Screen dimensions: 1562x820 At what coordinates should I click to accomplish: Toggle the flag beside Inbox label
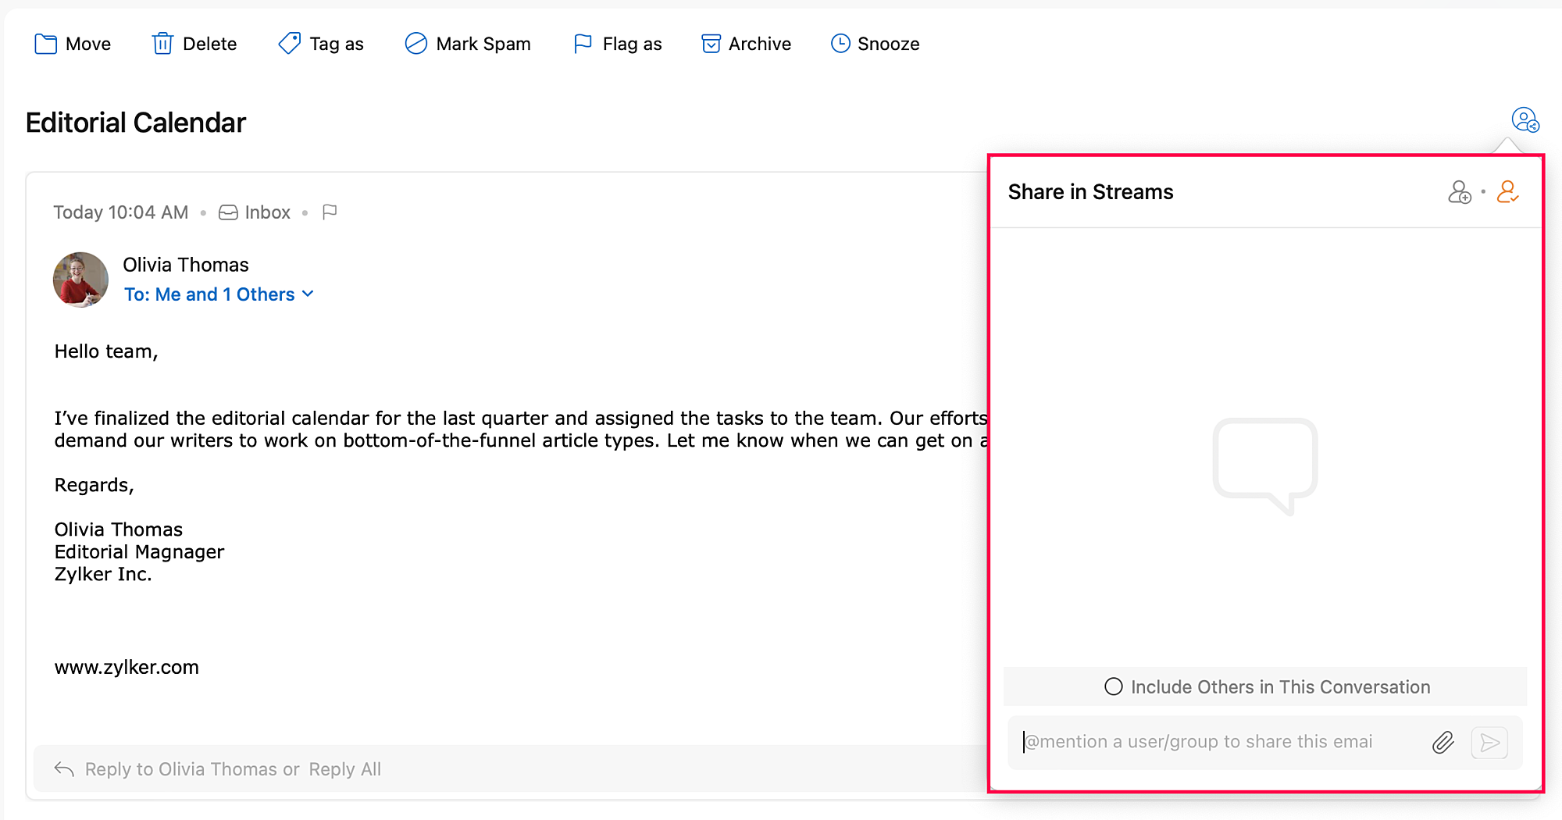(330, 212)
